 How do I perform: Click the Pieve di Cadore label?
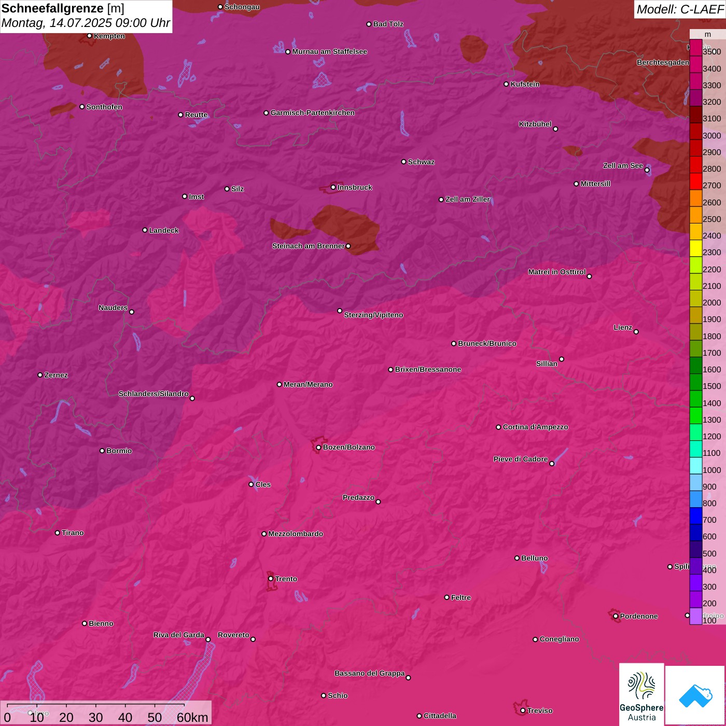click(x=521, y=459)
